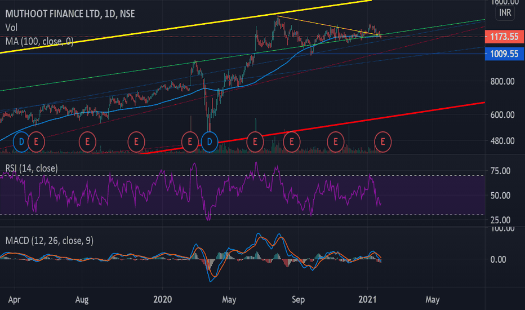Click the 25.00 RSI axis label
Viewport: 525px width, 310px height.
500,220
